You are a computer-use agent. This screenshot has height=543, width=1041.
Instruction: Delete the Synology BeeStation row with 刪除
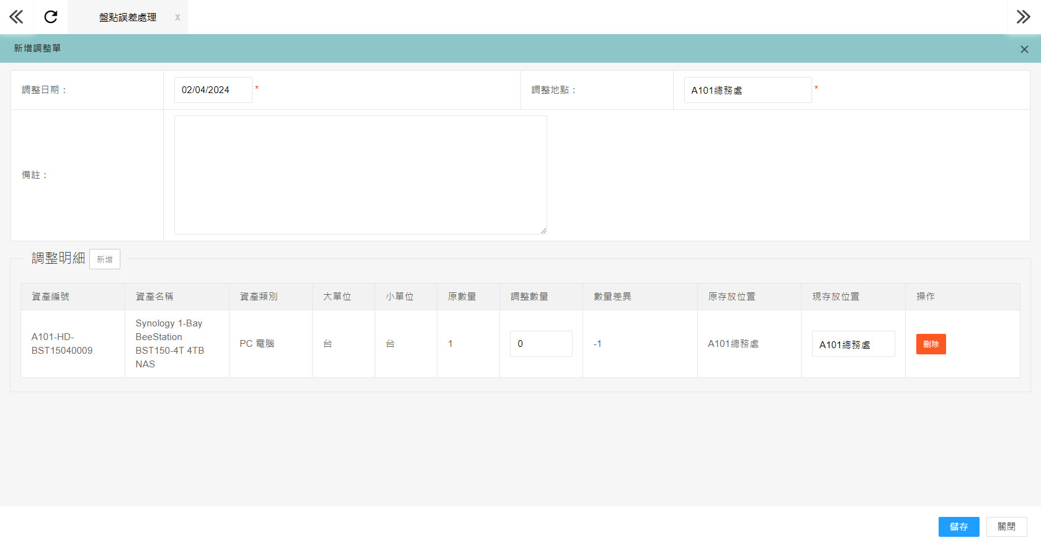931,344
